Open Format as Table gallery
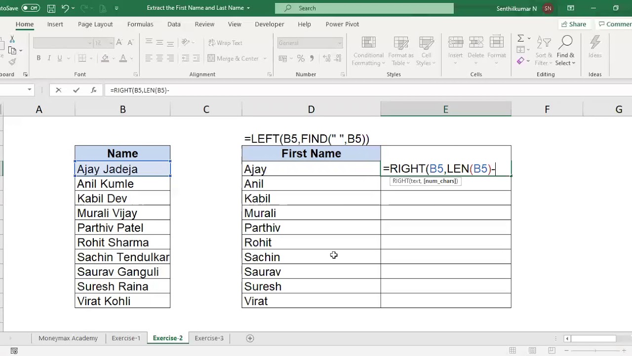Screen dimensions: 632x356 click(x=401, y=50)
